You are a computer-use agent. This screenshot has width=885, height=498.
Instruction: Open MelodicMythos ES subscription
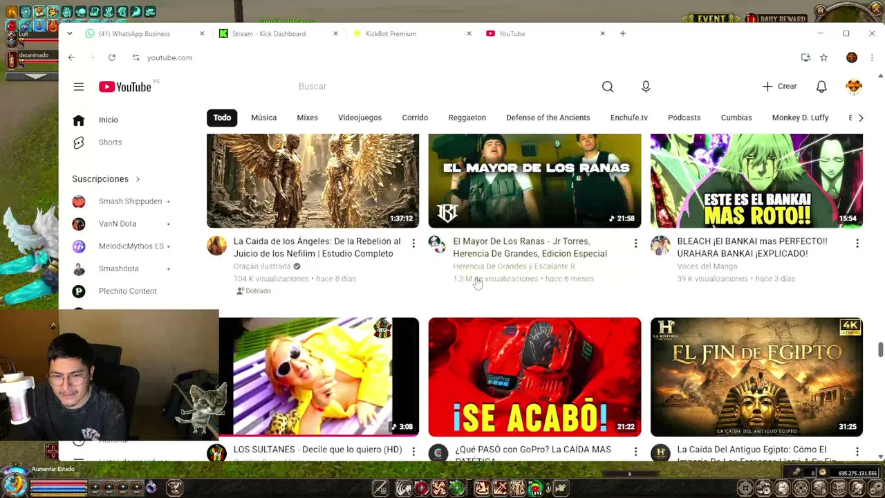(131, 246)
